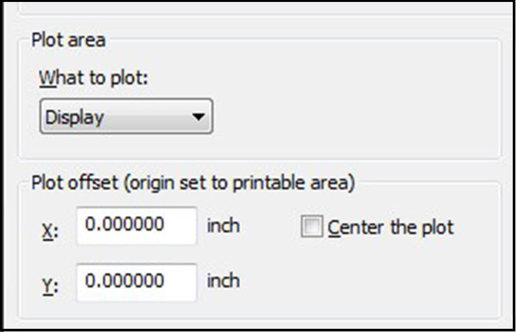Click the 0.000000 value in the Y field
516x332 pixels.
pyautogui.click(x=124, y=281)
